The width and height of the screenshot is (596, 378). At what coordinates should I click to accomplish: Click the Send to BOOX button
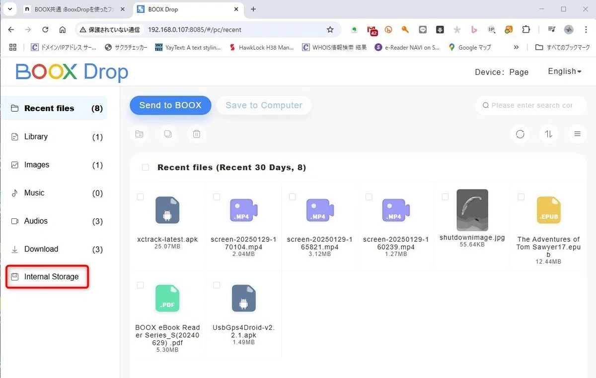[170, 105]
